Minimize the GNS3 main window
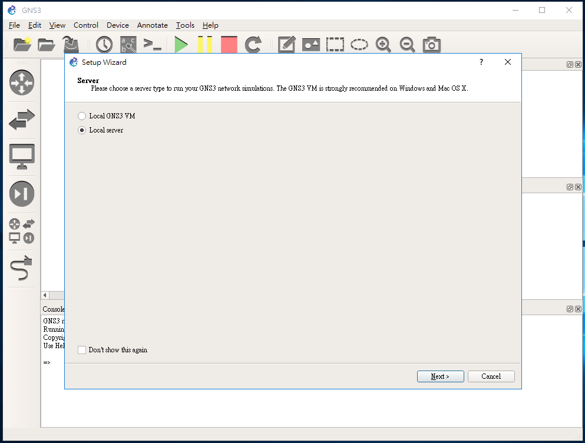The image size is (585, 443). pos(515,10)
